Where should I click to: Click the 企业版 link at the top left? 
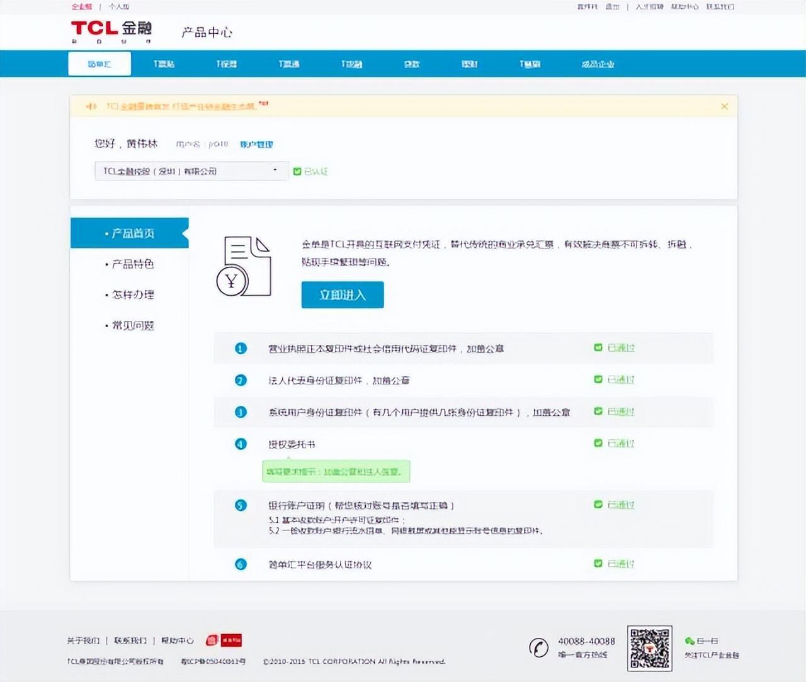coord(82,6)
